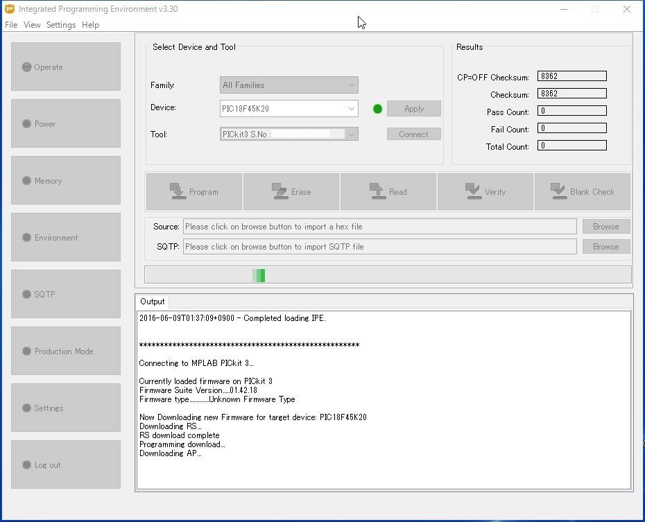
Task: Click the Operate sidebar bullet icon
Action: coord(27,67)
